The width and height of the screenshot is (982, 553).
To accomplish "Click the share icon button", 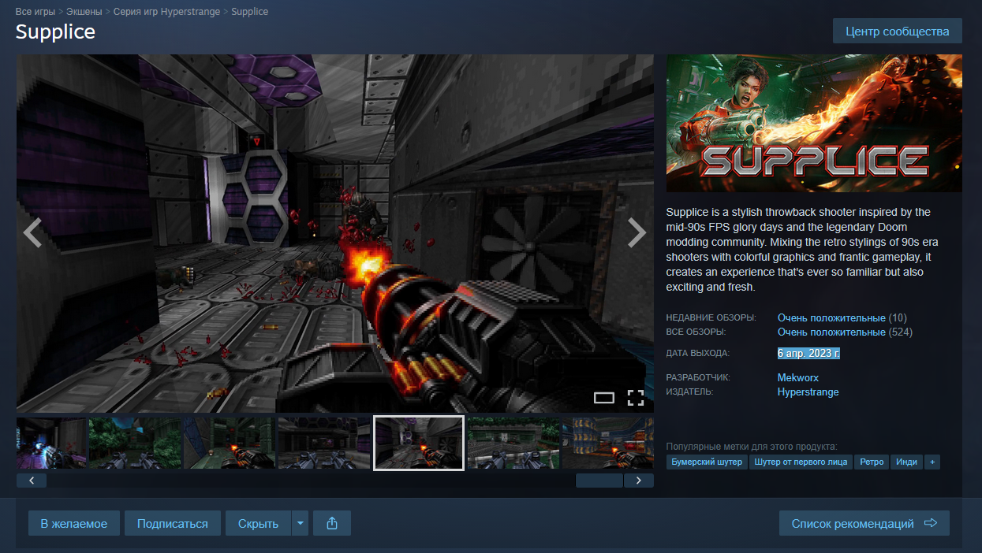I will point(332,523).
